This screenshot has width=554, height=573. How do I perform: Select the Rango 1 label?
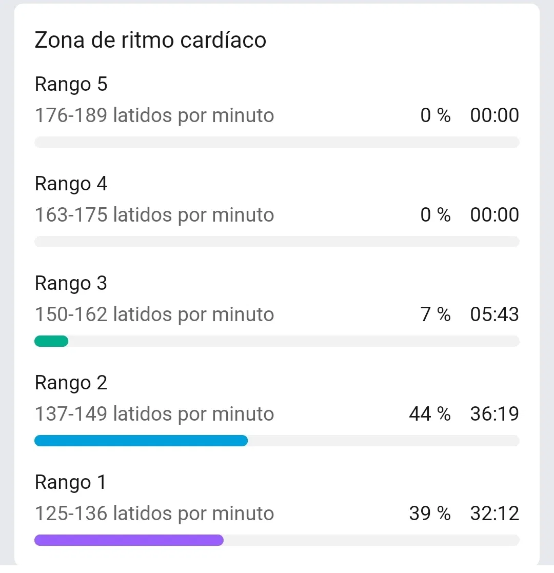[71, 482]
